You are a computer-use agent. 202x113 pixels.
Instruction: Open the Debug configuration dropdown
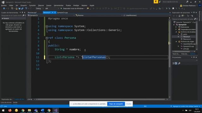(x=40, y=8)
